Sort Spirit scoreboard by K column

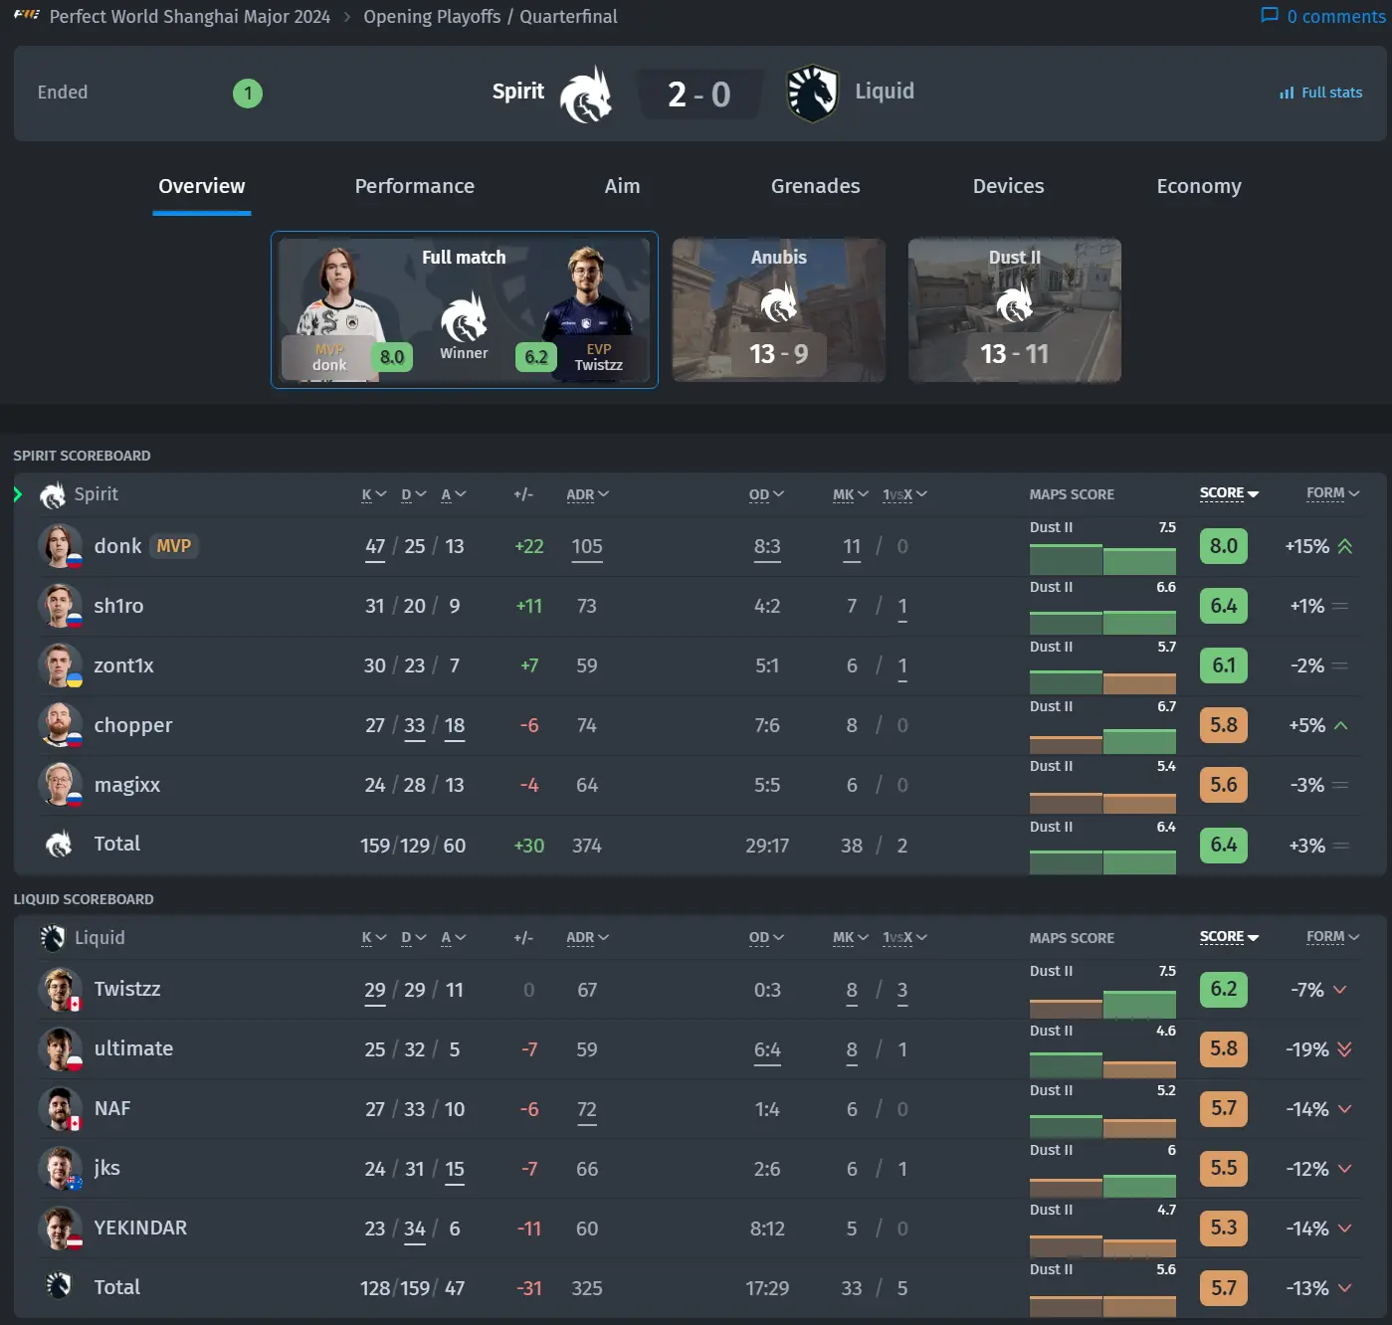click(373, 494)
